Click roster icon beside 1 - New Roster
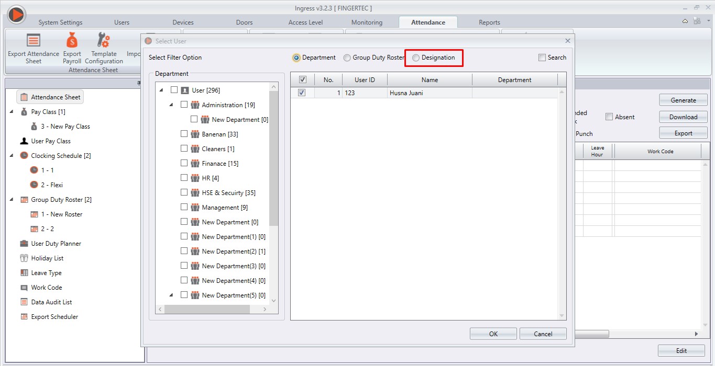The image size is (715, 366). (x=34, y=214)
